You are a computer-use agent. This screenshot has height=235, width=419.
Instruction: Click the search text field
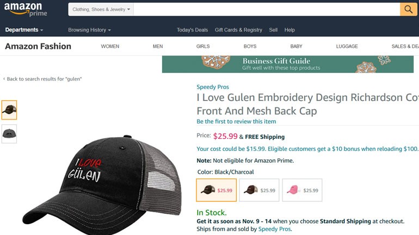click(x=267, y=9)
